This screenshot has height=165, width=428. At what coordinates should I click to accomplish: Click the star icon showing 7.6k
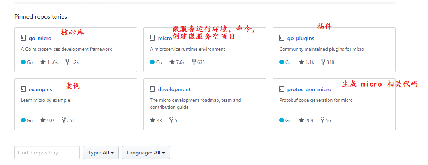click(172, 62)
